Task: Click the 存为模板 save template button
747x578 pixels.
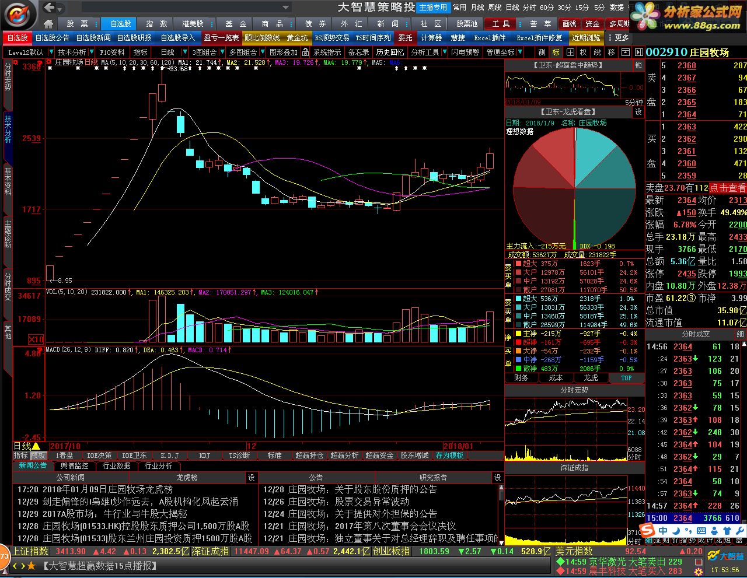Action: pos(449,456)
